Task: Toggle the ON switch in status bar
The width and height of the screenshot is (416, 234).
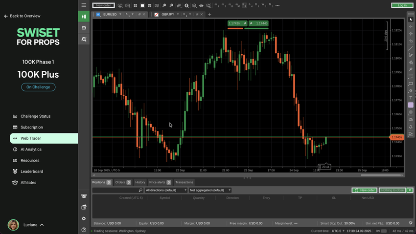Action: 384,231
